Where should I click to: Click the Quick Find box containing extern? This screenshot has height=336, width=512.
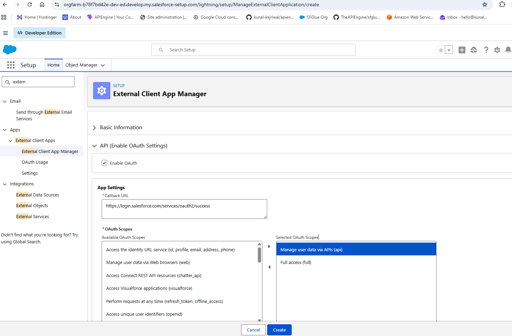click(x=38, y=82)
